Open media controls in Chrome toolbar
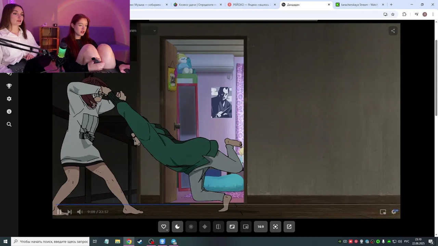438x246 pixels. click(416, 14)
